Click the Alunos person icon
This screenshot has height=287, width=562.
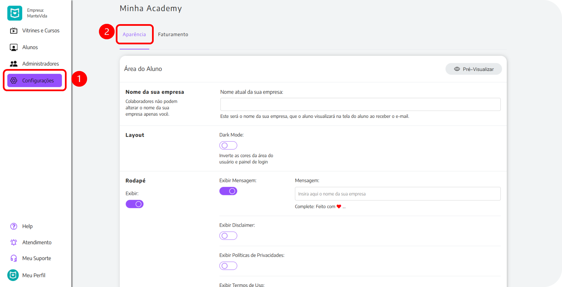[14, 47]
